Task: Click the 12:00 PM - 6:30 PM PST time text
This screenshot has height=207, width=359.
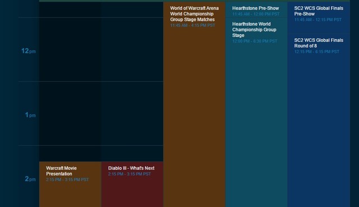Action: pos(255,41)
